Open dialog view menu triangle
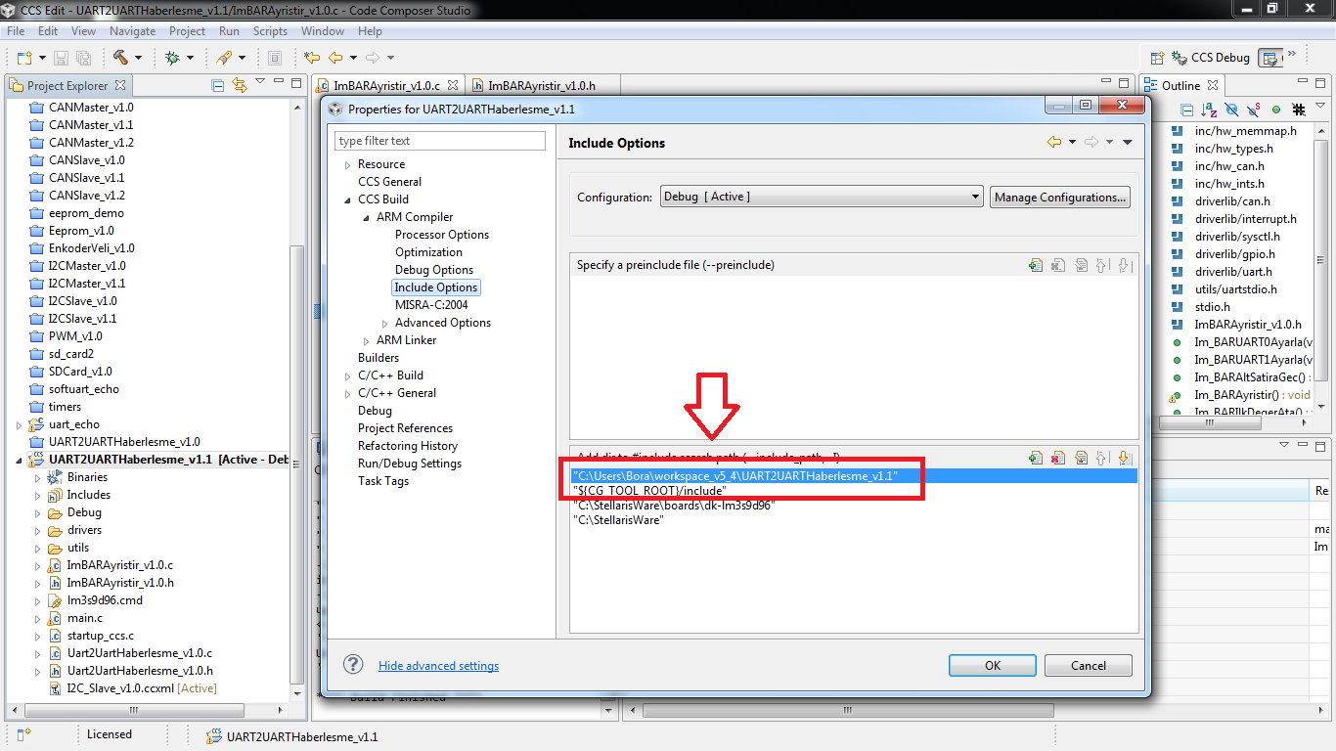The height and width of the screenshot is (751, 1336). pyautogui.click(x=1128, y=143)
